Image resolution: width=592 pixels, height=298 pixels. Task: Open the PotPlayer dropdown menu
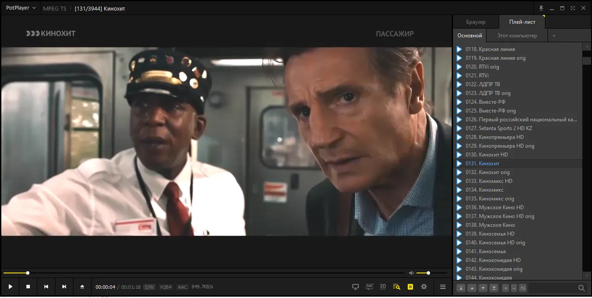point(21,8)
